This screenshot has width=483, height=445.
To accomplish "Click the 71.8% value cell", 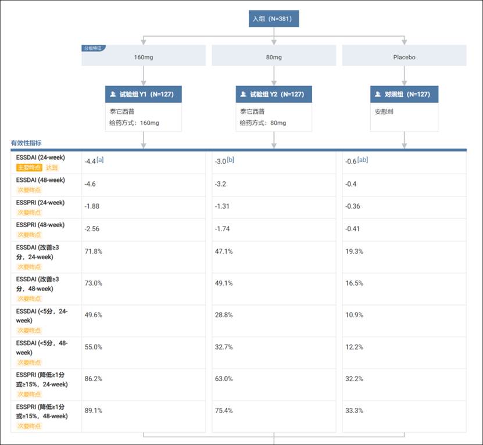I will [144, 257].
